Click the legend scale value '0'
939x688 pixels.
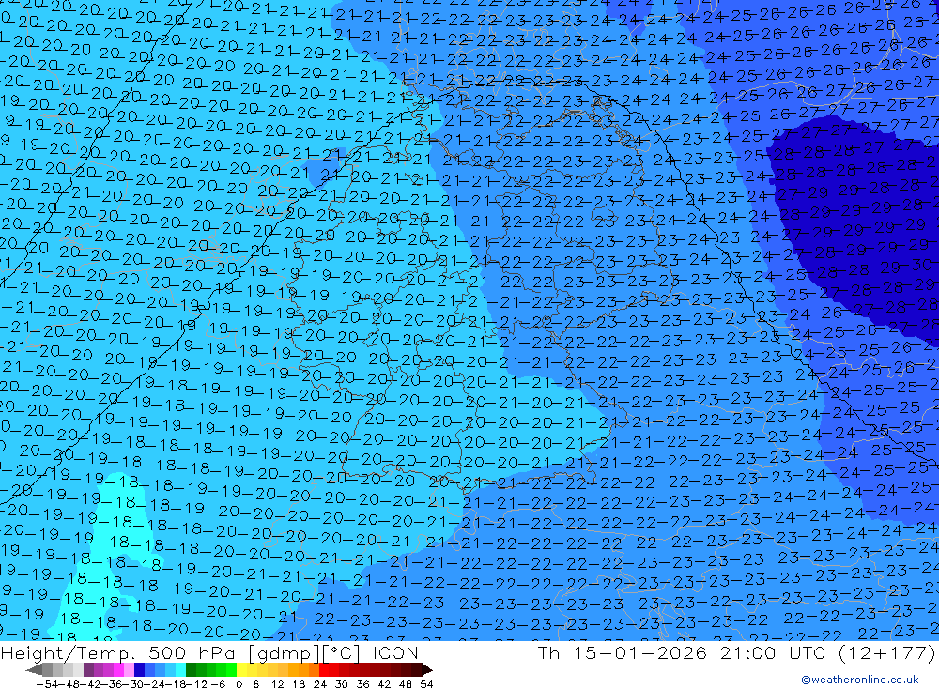239,684
